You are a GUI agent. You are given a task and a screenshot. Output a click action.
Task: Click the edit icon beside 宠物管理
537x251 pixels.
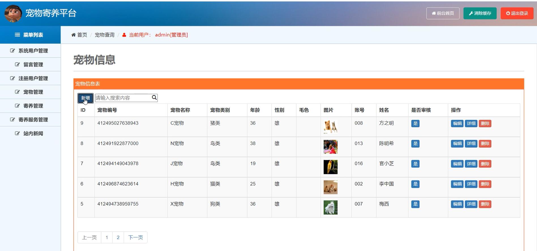pyautogui.click(x=17, y=92)
